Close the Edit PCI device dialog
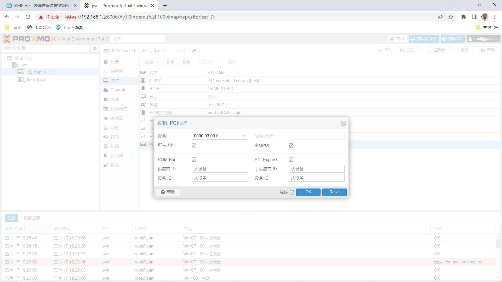 click(343, 123)
